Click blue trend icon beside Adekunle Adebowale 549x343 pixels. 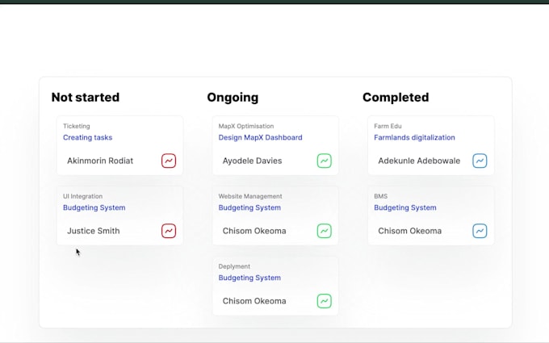point(480,161)
